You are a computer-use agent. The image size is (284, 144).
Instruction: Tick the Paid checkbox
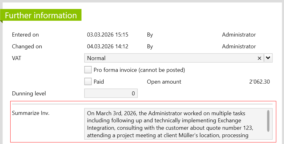pos(88,82)
